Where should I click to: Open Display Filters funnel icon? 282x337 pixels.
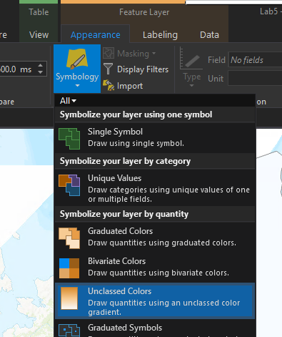coord(109,69)
